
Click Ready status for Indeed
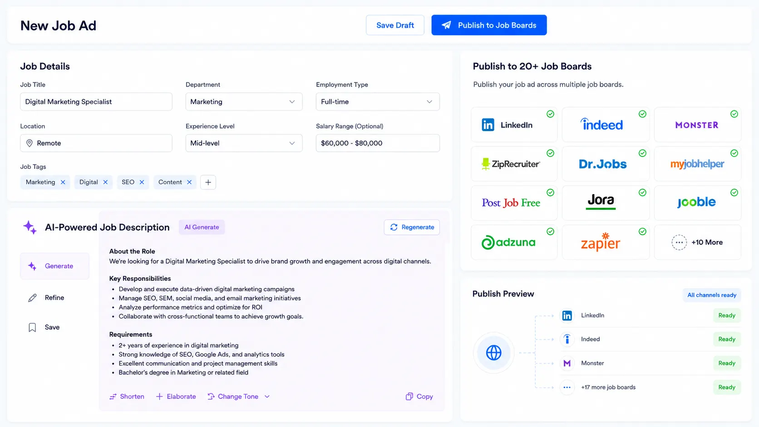pyautogui.click(x=727, y=339)
